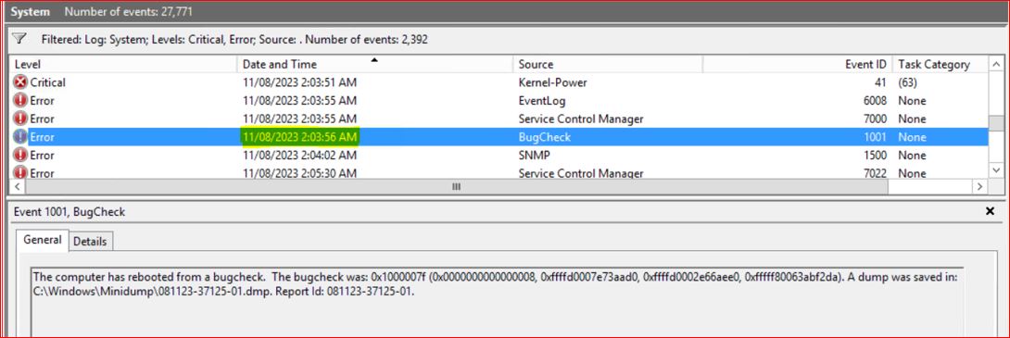The image size is (1010, 338).
Task: Select the EventLog 6008 error row
Action: pyautogui.click(x=499, y=100)
